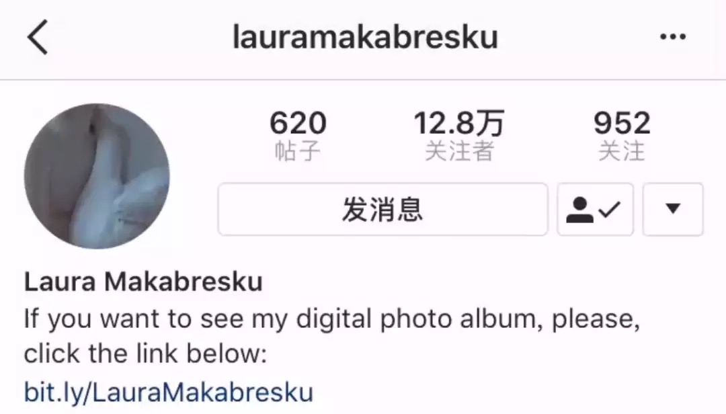Open the bit.ly/LauraMakabresku link
Viewport: 726px width, 414px height.
169,392
